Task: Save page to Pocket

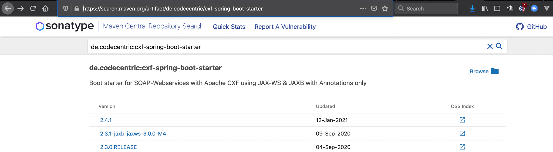Action: click(374, 9)
